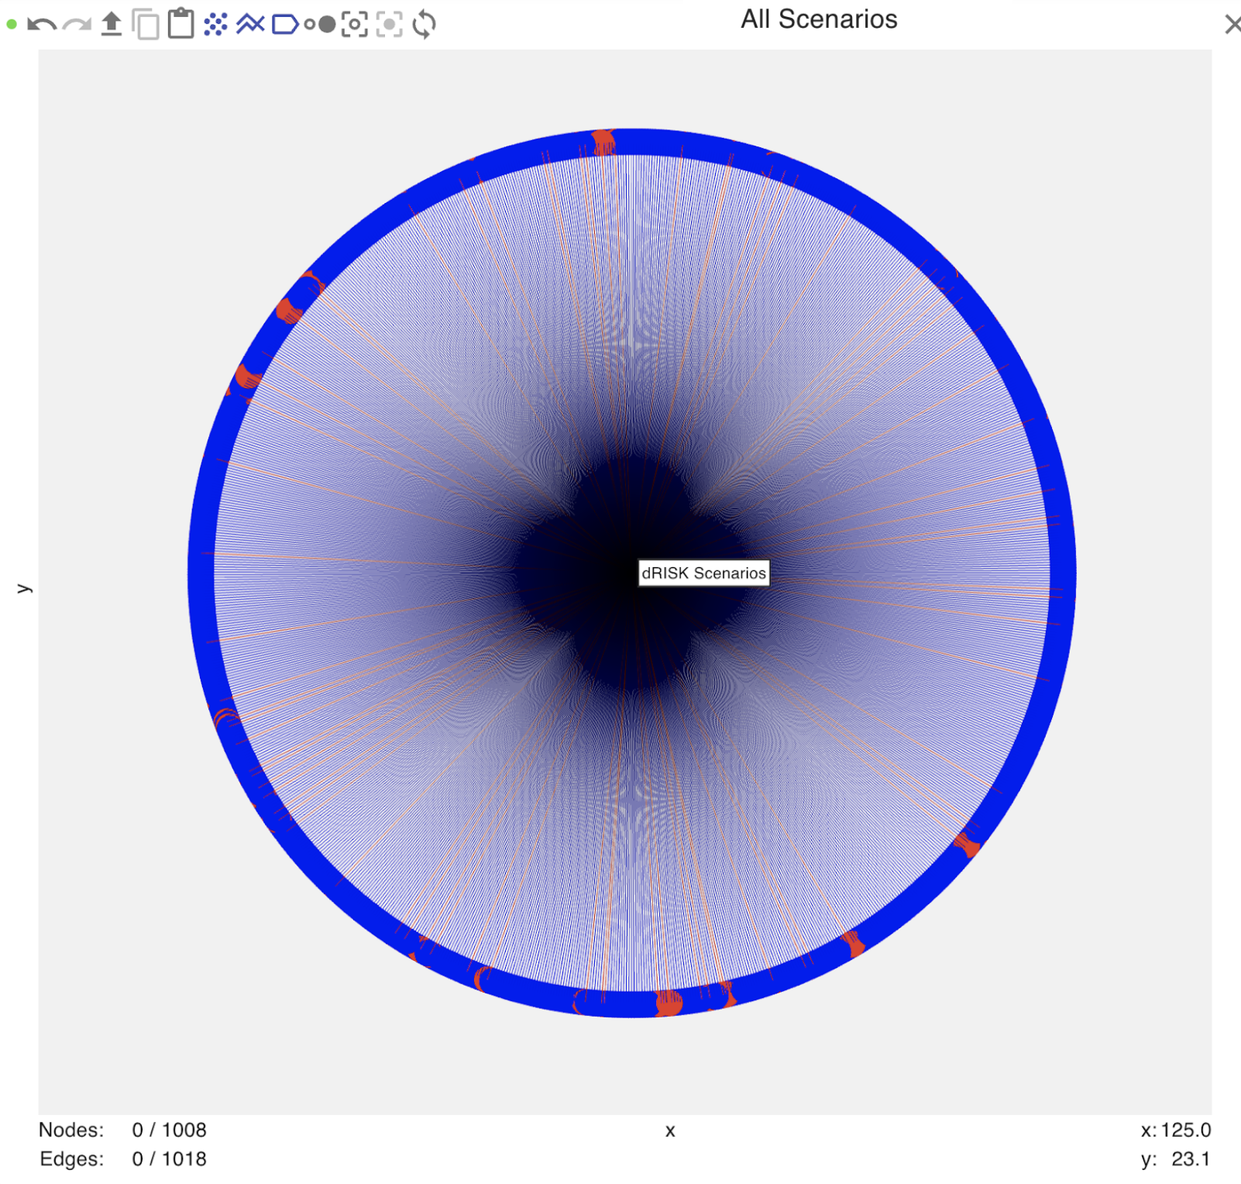
Task: Click the redo arrow icon
Action: coord(77,25)
